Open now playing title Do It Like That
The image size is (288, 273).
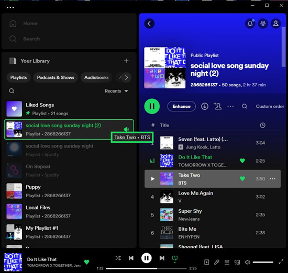42,259
